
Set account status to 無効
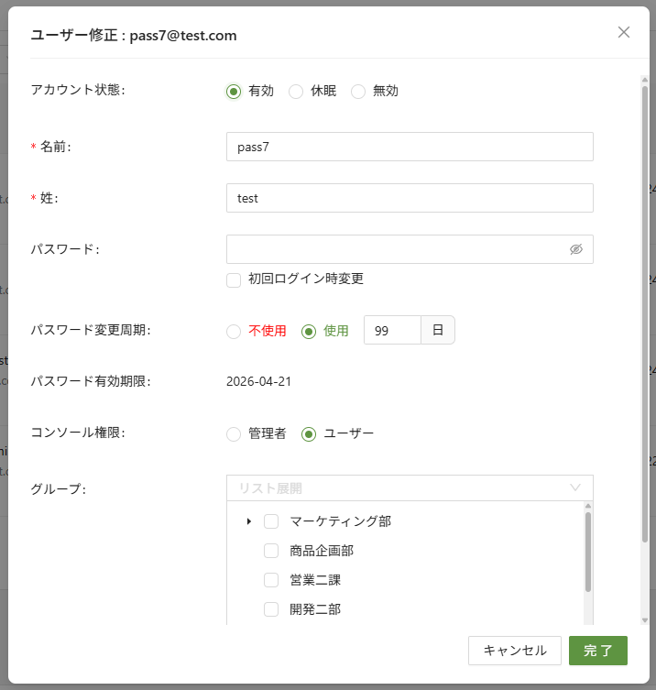358,91
